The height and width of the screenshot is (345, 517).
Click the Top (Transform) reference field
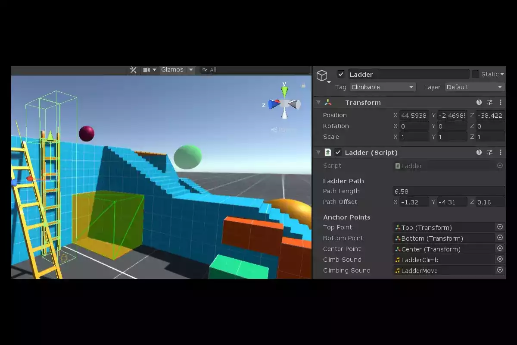[x=444, y=227]
